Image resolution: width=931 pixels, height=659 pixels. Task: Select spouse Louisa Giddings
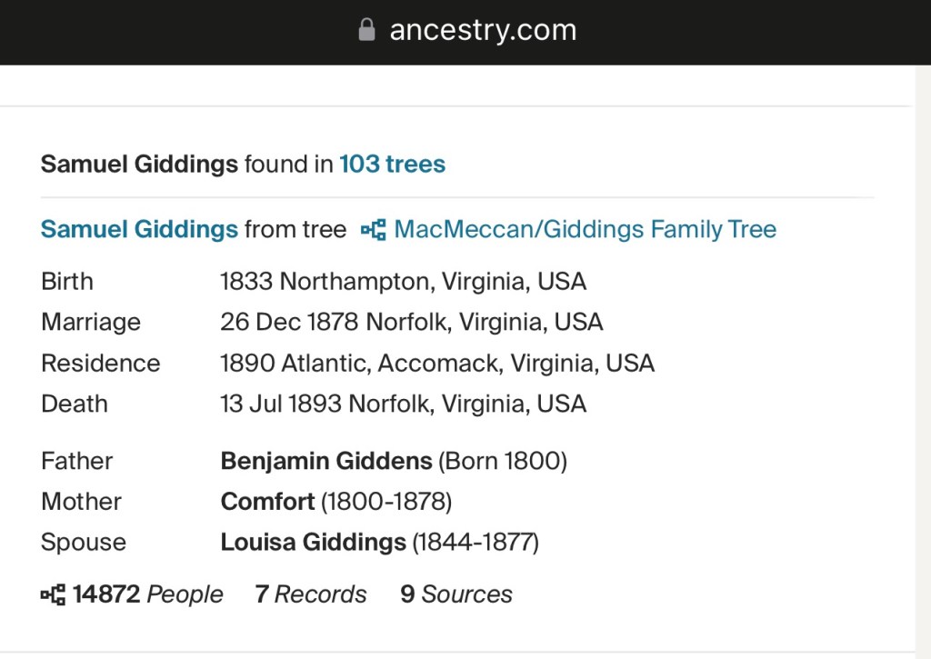(313, 543)
